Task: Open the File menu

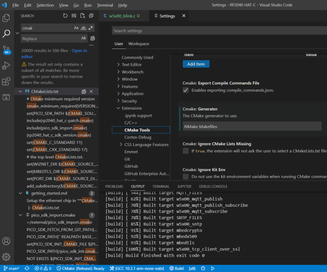Action: point(16,5)
